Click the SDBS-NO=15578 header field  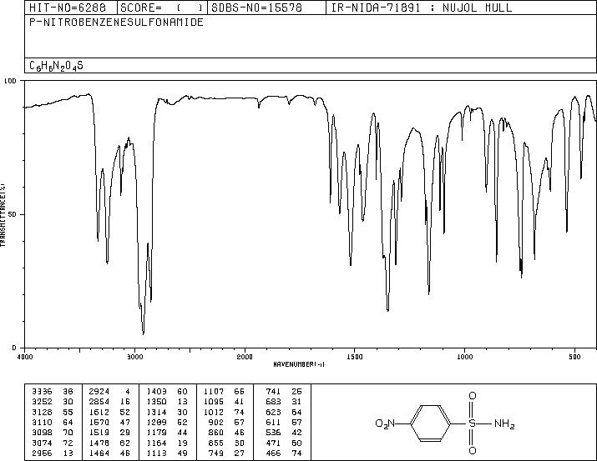(266, 8)
